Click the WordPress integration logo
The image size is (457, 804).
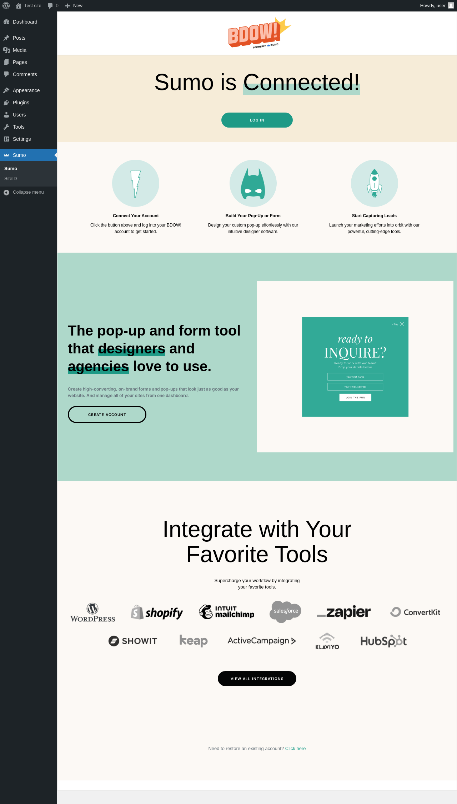pyautogui.click(x=92, y=612)
